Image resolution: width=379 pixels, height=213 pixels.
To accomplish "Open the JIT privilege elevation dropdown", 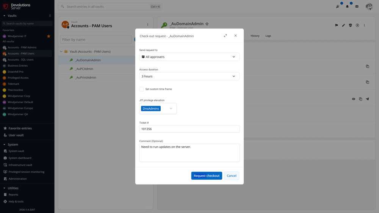I will coord(171,109).
